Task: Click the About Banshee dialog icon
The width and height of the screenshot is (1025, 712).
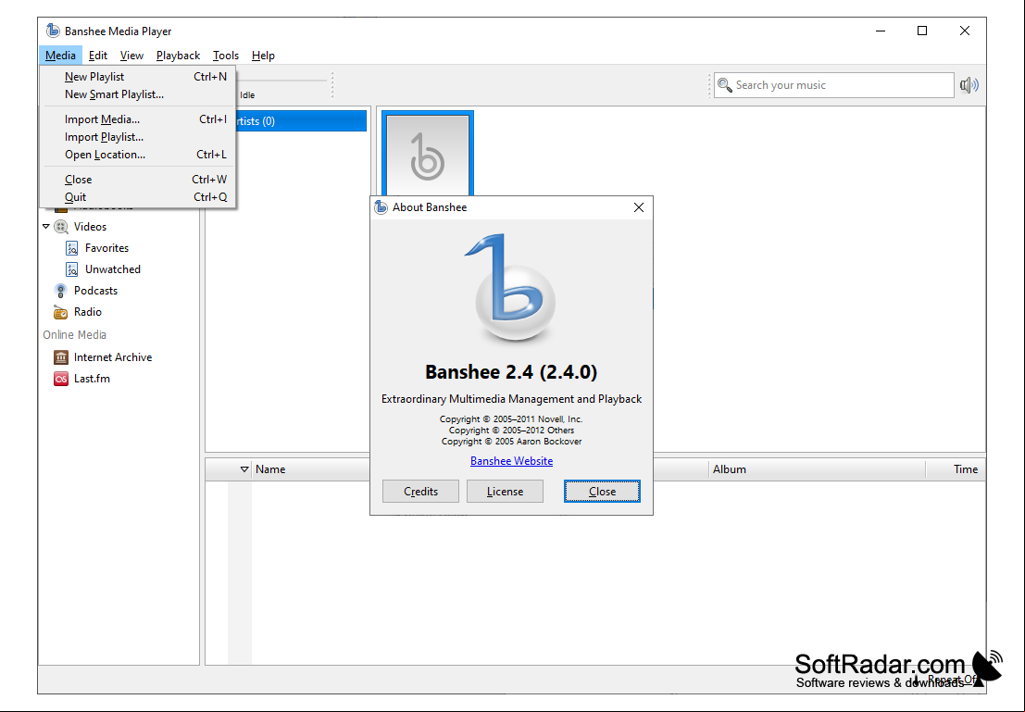Action: point(381,207)
